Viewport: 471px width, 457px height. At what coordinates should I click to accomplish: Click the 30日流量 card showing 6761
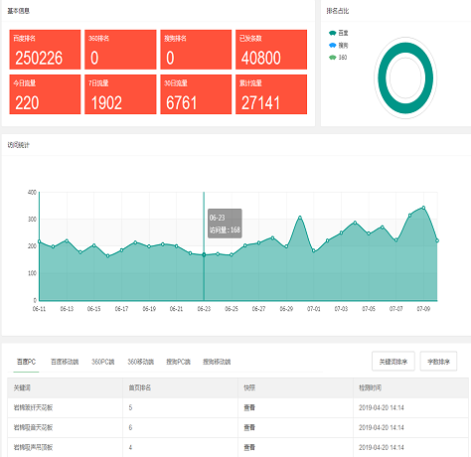coord(196,94)
